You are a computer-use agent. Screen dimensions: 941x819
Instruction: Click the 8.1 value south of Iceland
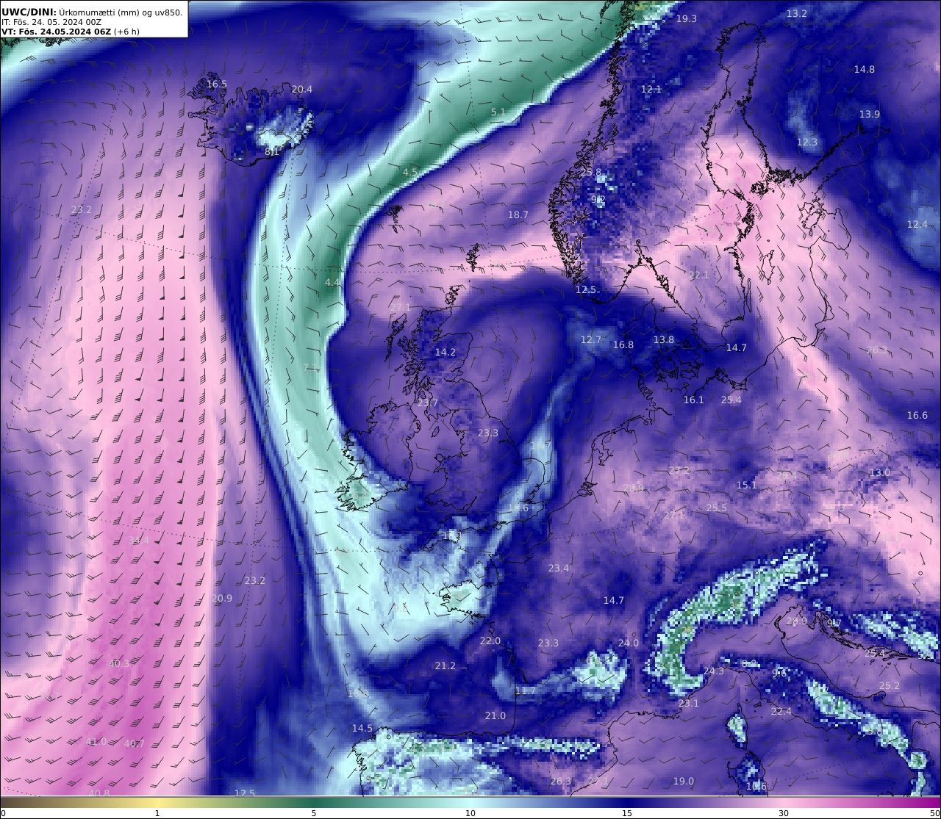click(x=272, y=152)
